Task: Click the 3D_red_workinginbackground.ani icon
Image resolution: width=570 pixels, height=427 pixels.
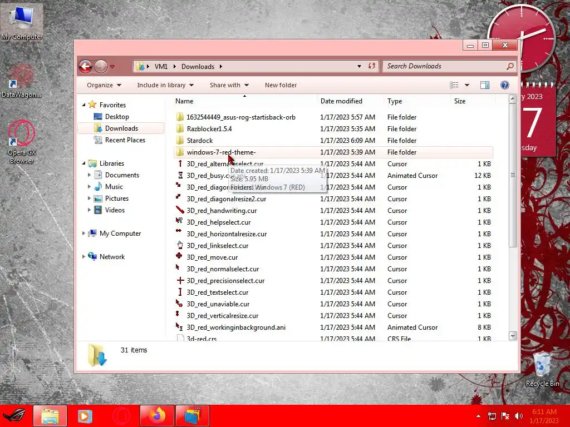Action: [x=180, y=327]
